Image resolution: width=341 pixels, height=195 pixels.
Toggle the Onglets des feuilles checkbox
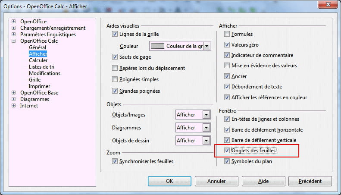coord(227,151)
